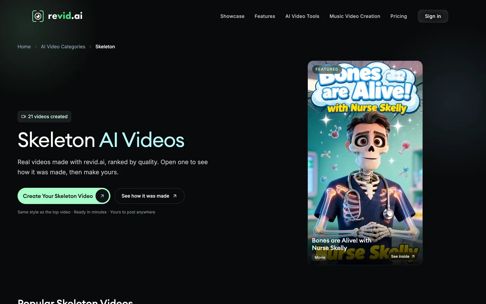Select Music Video Creation in the navbar
This screenshot has width=486, height=304.
[x=355, y=16]
